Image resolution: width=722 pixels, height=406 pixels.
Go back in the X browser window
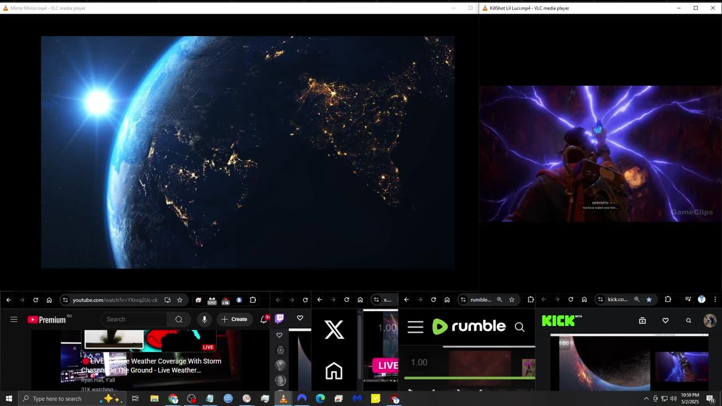(319, 300)
